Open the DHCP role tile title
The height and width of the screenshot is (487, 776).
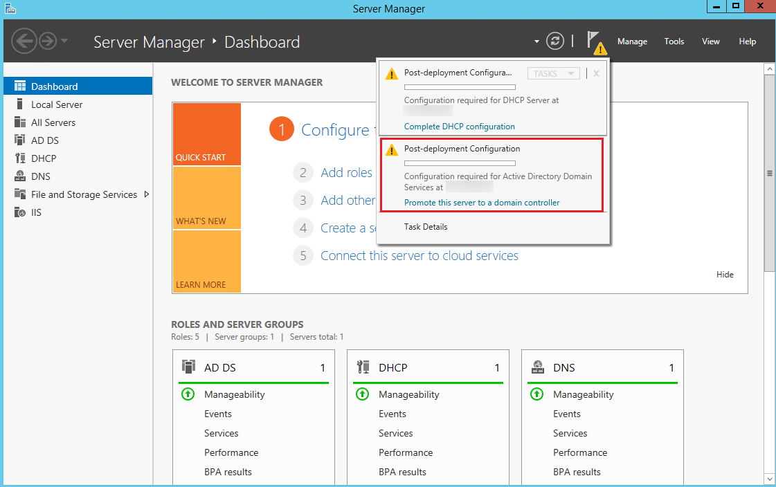click(x=393, y=368)
